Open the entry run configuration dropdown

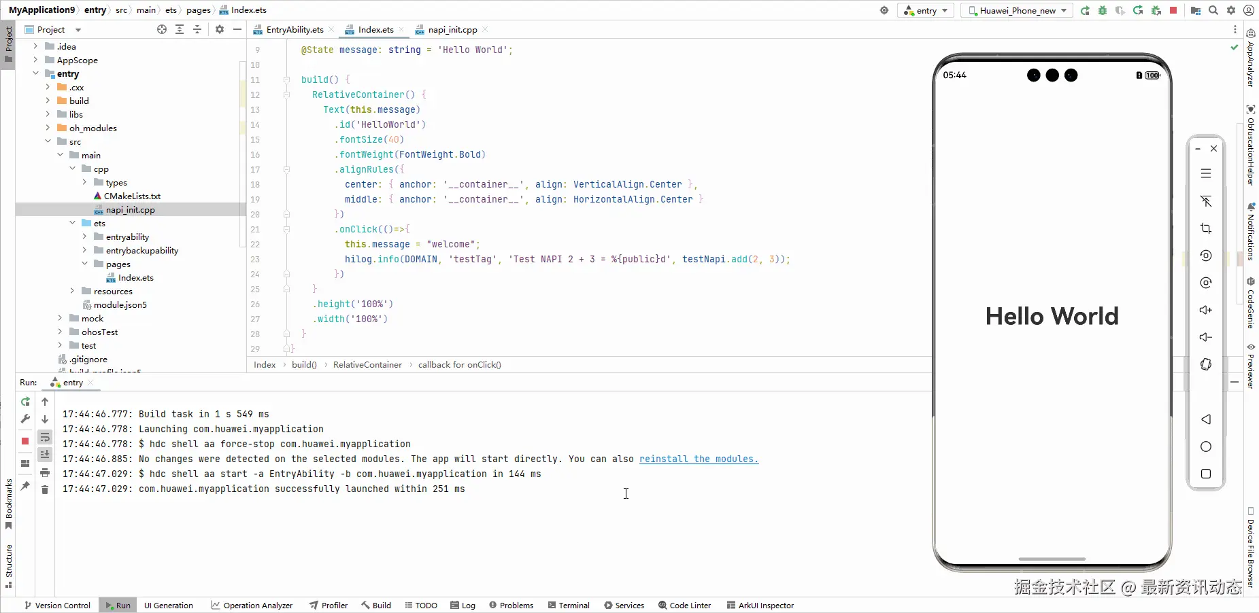[926, 10]
